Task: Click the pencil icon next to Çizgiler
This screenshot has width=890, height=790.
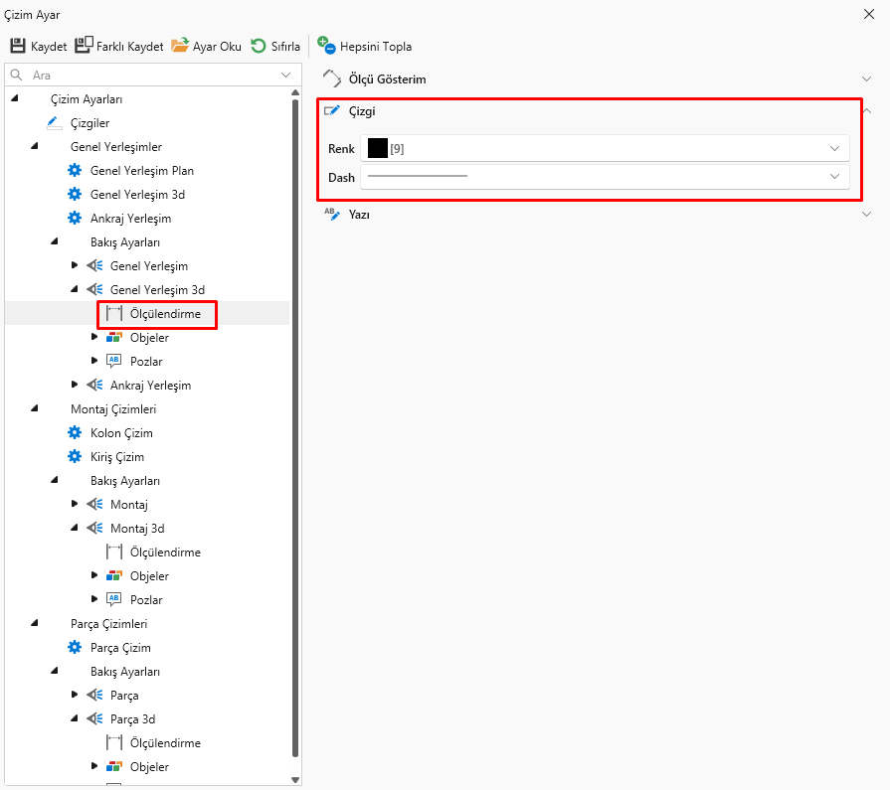Action: (x=55, y=123)
